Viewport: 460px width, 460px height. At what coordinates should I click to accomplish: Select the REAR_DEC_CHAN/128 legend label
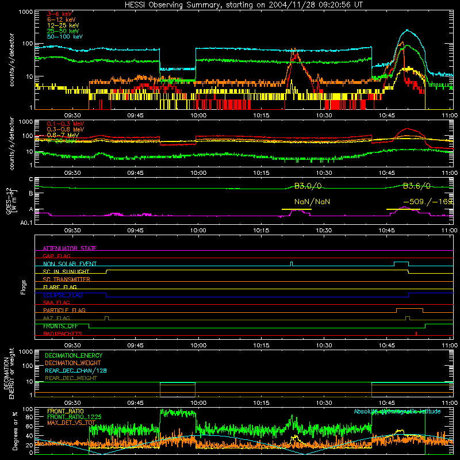pyautogui.click(x=76, y=370)
